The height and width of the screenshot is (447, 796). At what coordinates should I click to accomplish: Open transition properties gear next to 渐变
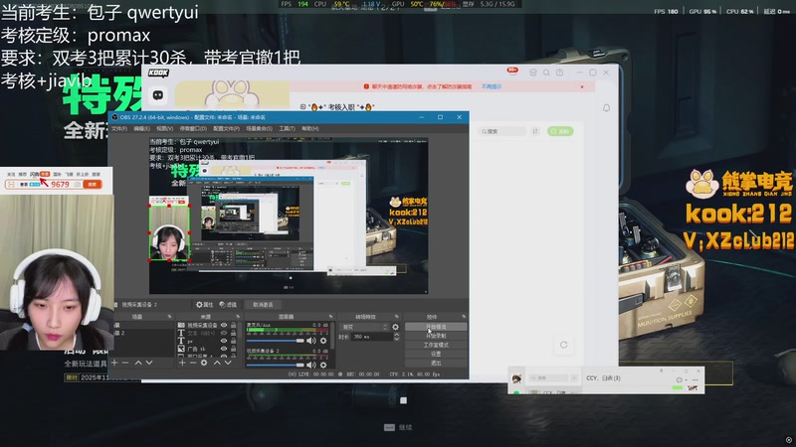click(x=395, y=327)
